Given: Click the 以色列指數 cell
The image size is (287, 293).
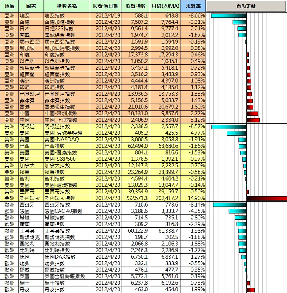Looking at the screenshot, I should pyautogui.click(x=67, y=61).
